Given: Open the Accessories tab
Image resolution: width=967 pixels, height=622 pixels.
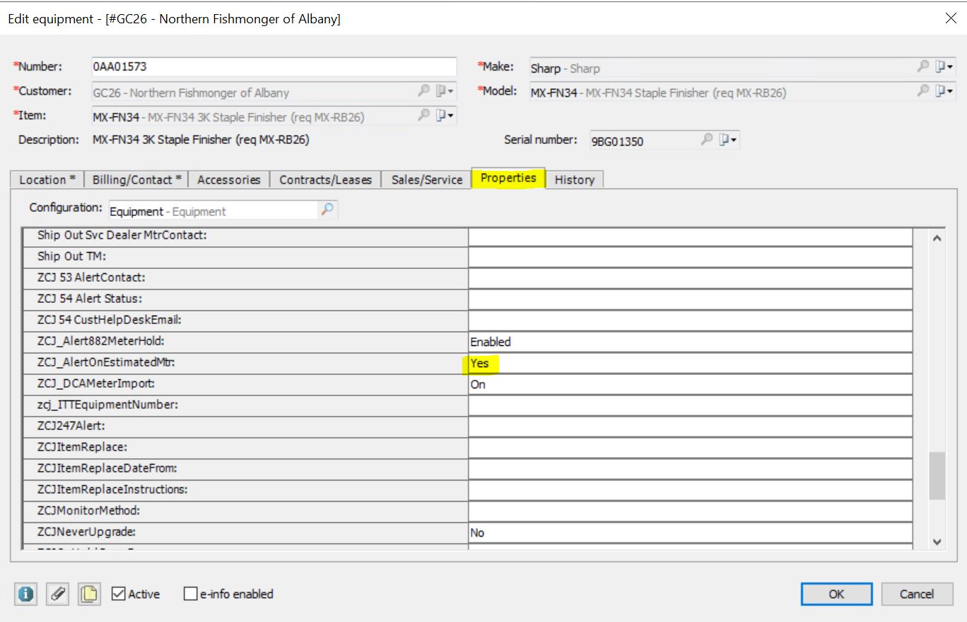Looking at the screenshot, I should coord(229,179).
